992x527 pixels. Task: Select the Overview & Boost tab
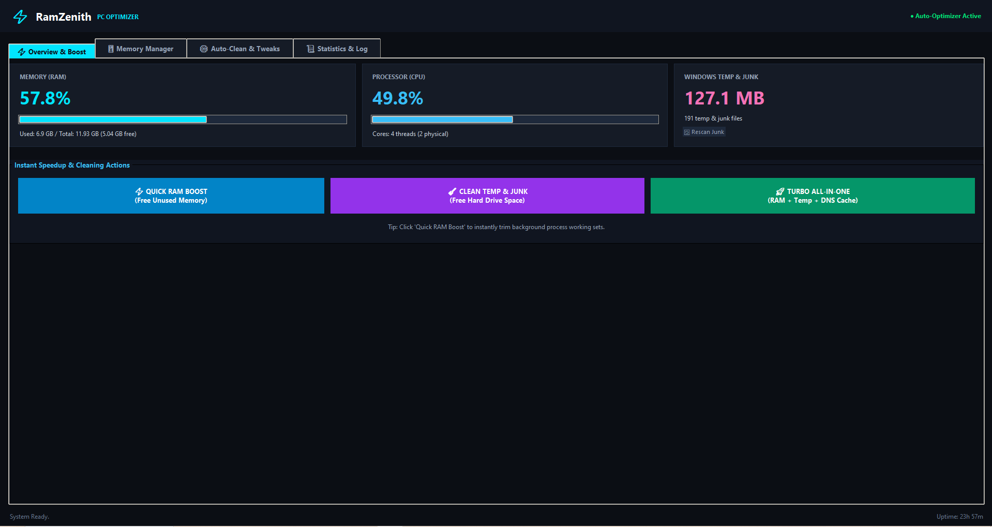tap(52, 52)
